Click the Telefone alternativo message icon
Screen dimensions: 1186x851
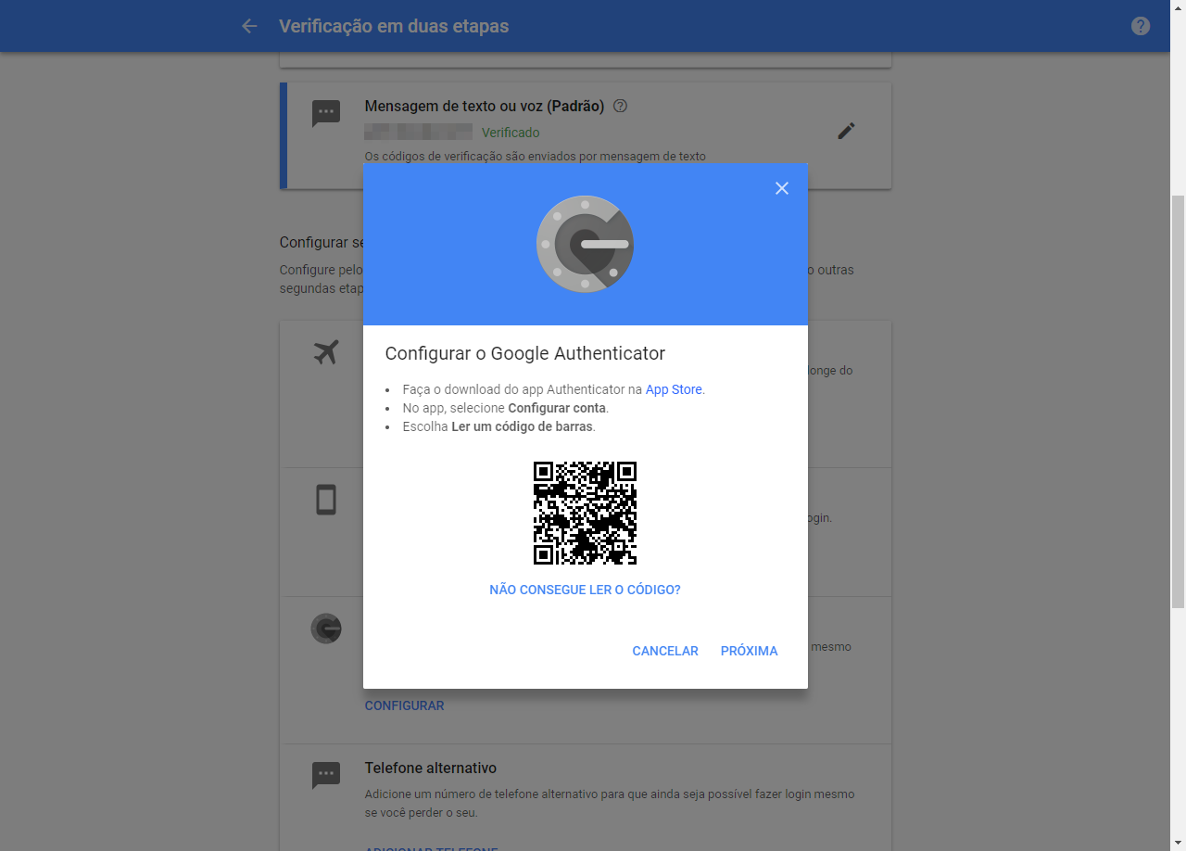(326, 775)
